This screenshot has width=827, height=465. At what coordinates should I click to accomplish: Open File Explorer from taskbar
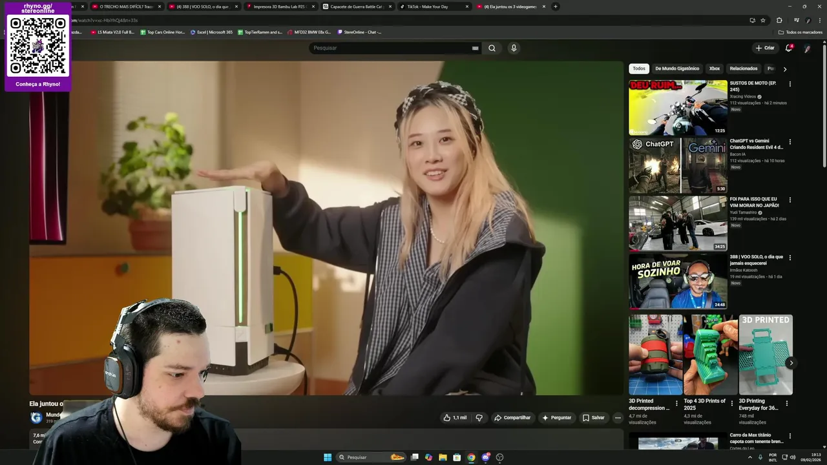(443, 457)
